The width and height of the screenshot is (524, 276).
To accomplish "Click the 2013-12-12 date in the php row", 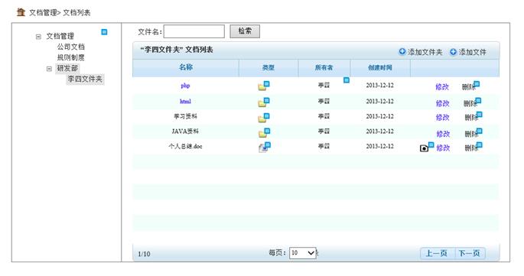I will [x=380, y=85].
